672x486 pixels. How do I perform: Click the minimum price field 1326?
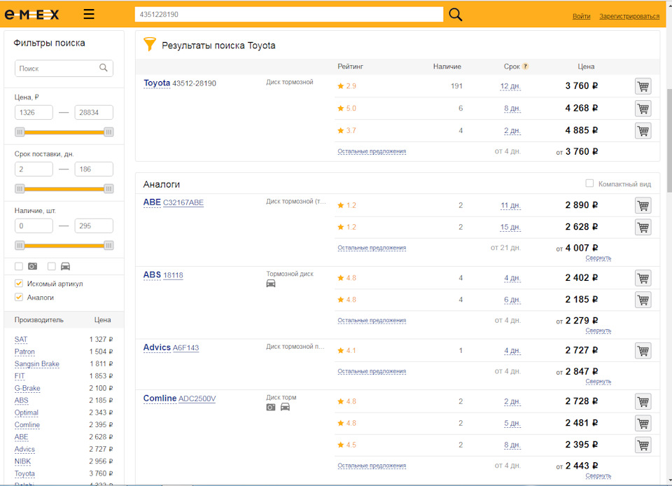pos(34,112)
